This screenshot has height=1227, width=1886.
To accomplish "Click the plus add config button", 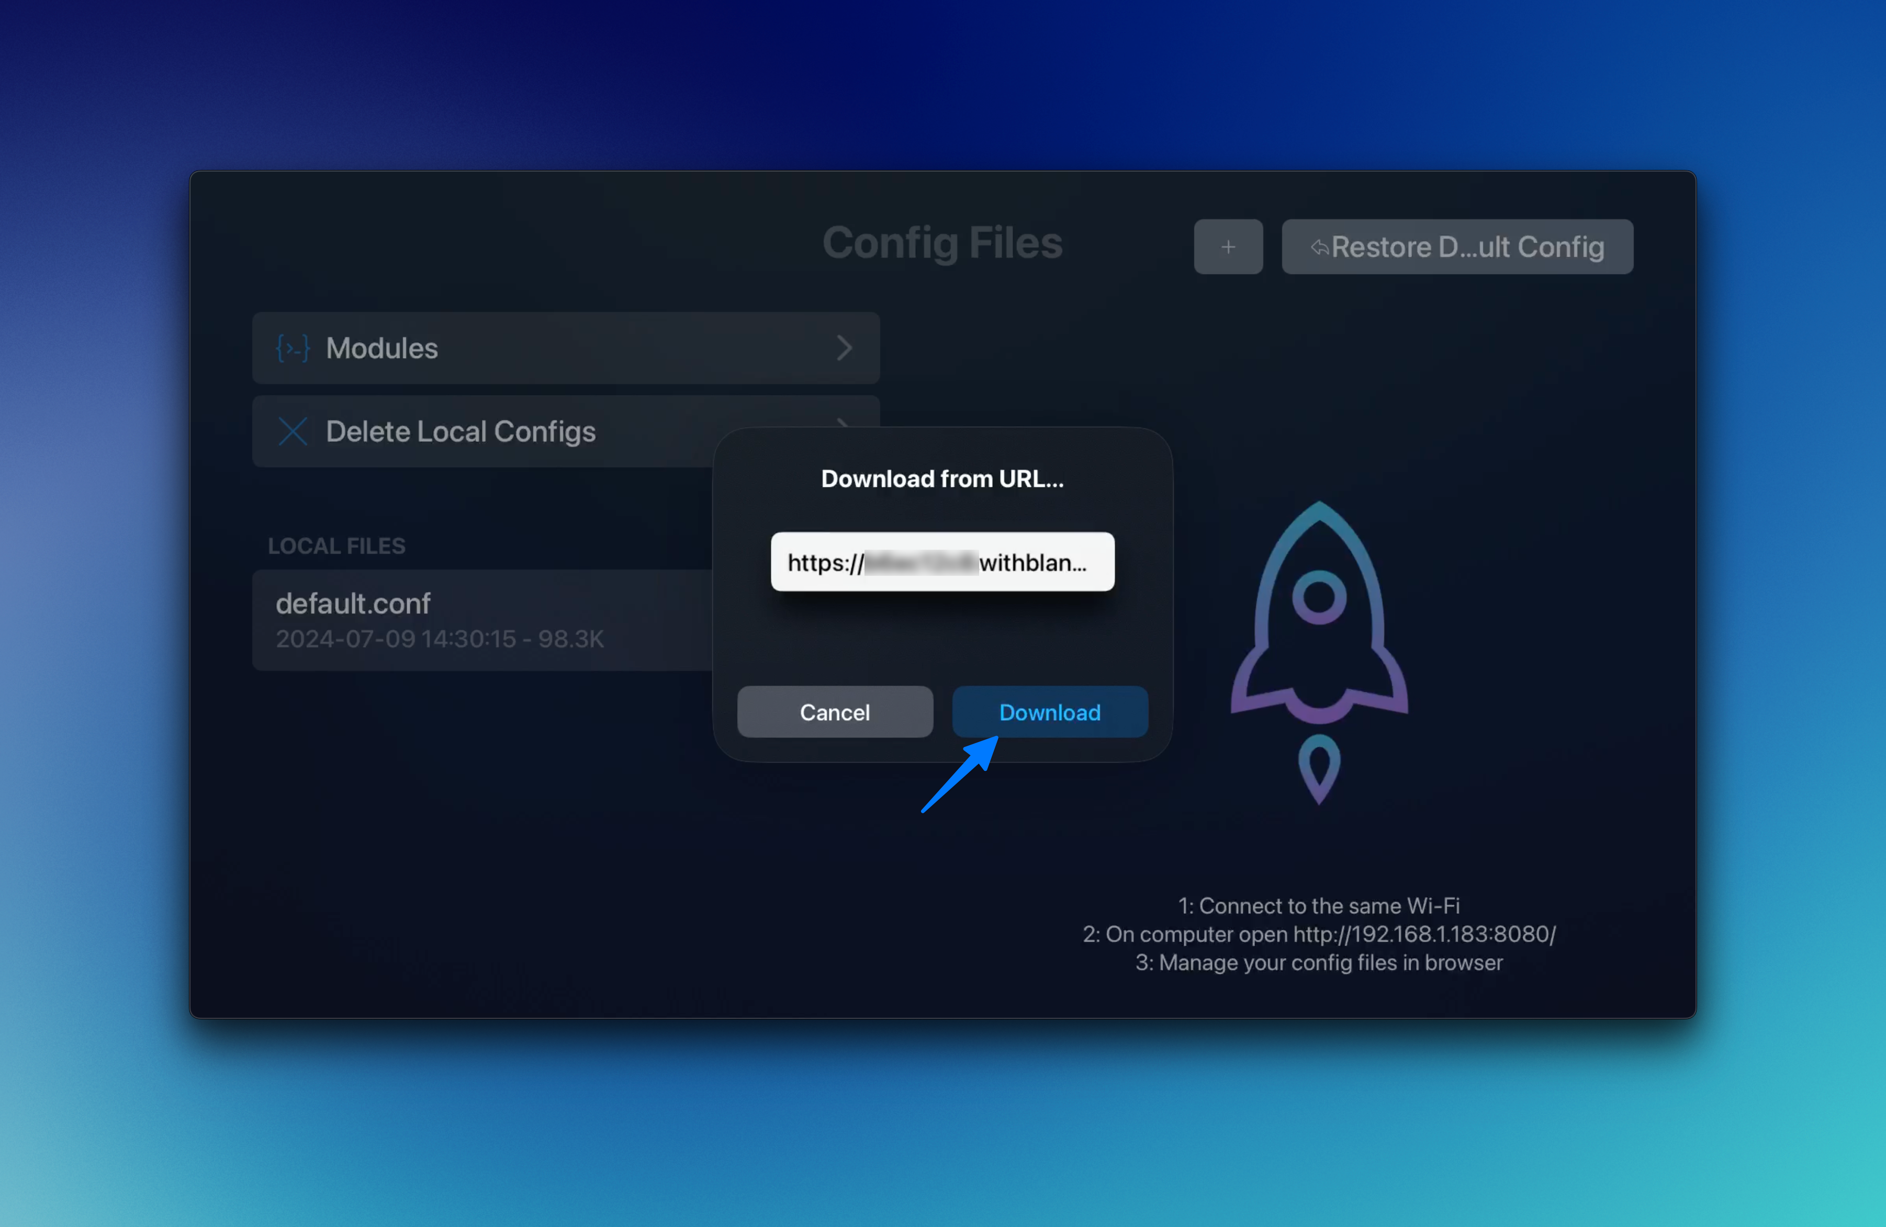I will coord(1228,247).
